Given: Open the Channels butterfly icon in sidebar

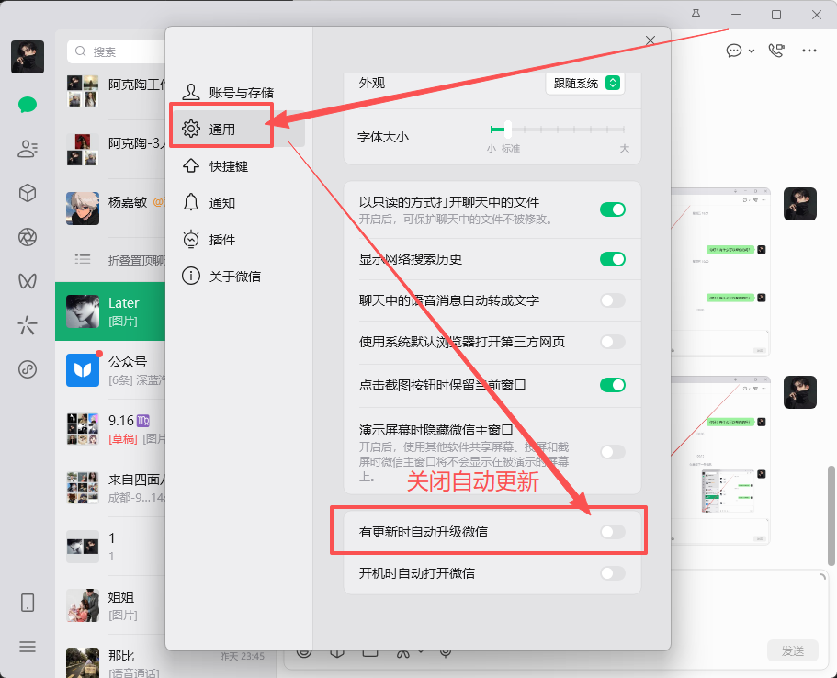Looking at the screenshot, I should pyautogui.click(x=28, y=281).
